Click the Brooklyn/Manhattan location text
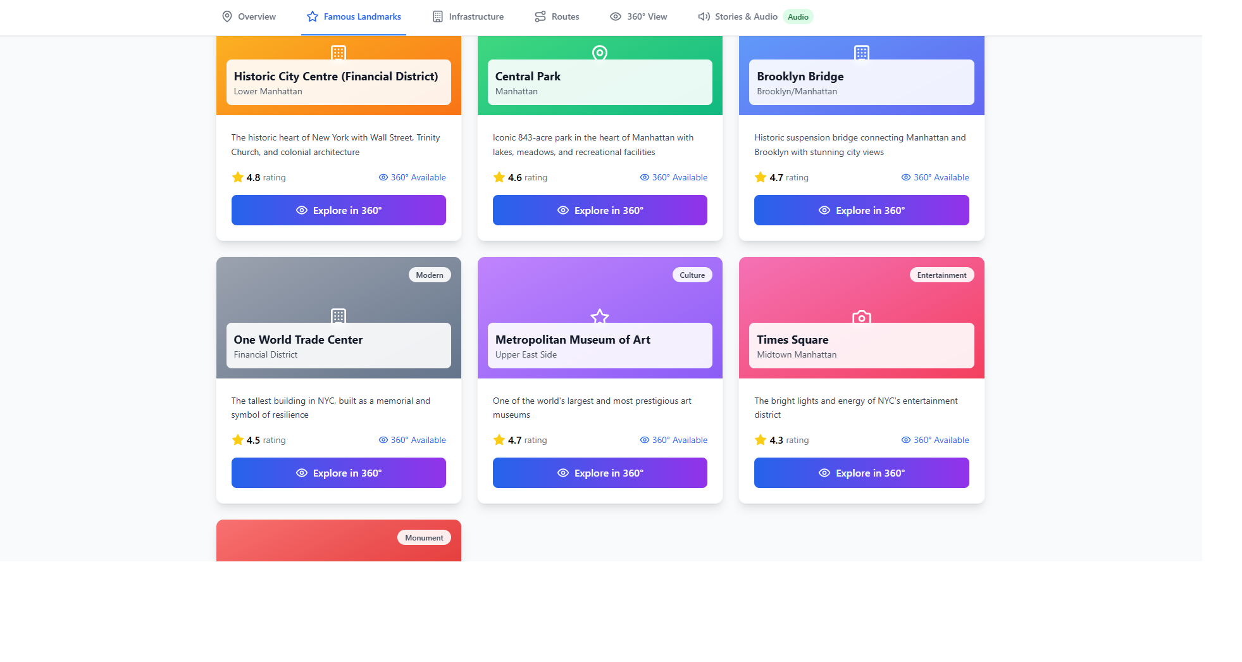Image resolution: width=1242 pixels, height=662 pixels. [797, 91]
